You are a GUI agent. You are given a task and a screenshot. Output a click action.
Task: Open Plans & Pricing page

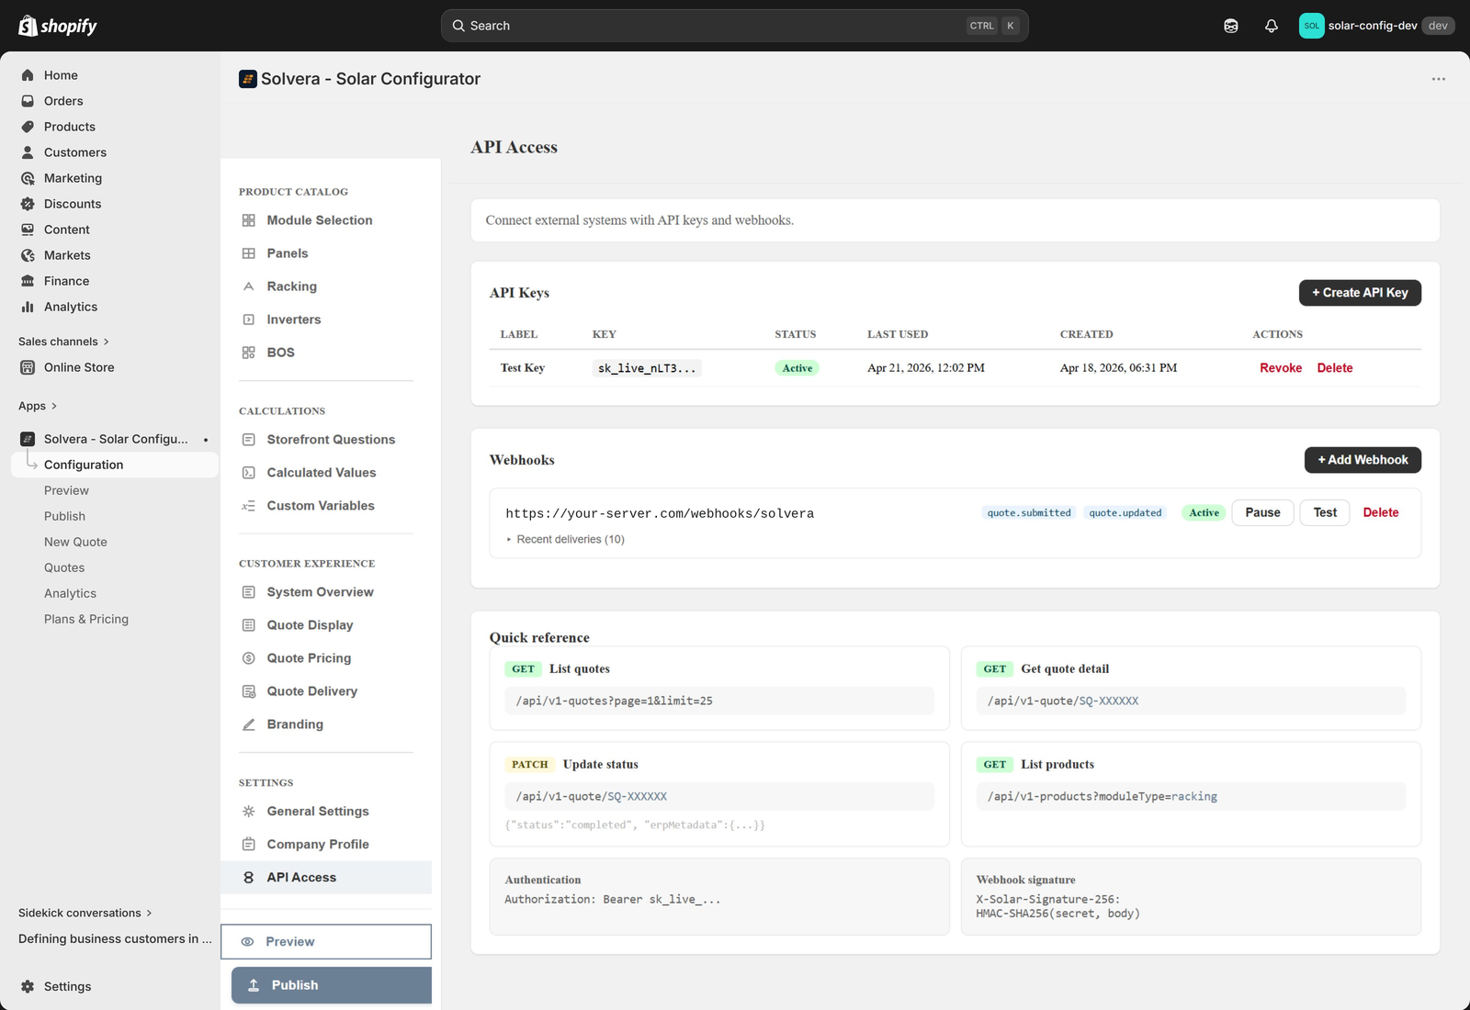pos(86,619)
